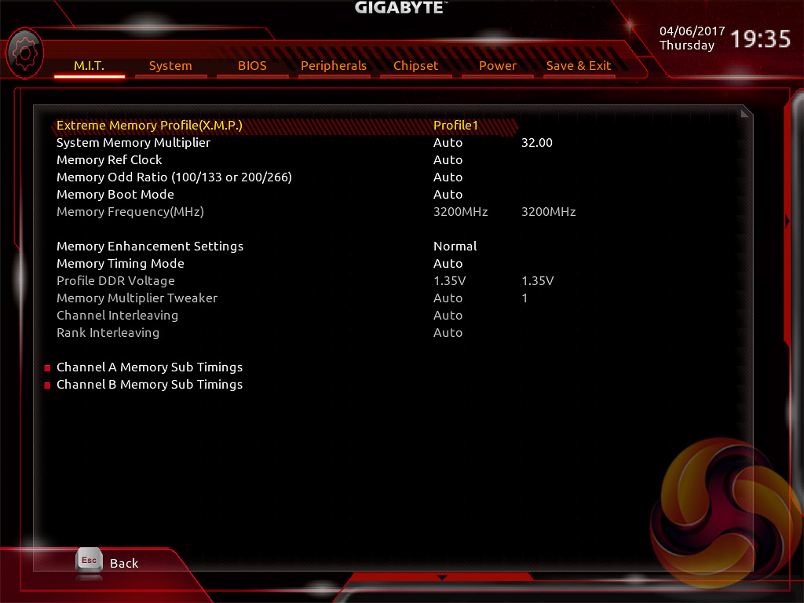804x603 pixels.
Task: Change Memory Enhancement Normal value
Action: [x=455, y=246]
